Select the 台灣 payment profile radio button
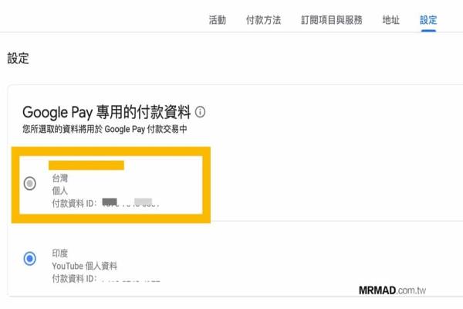 pos(30,183)
